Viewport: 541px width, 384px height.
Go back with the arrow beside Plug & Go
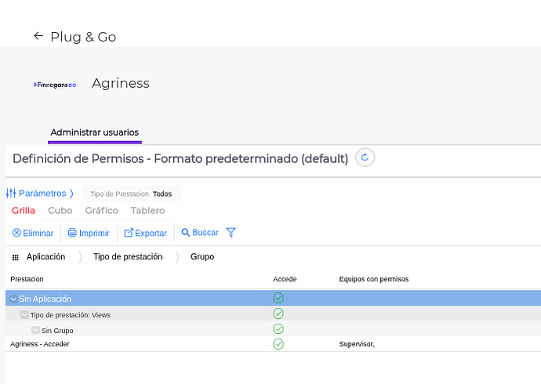point(38,35)
